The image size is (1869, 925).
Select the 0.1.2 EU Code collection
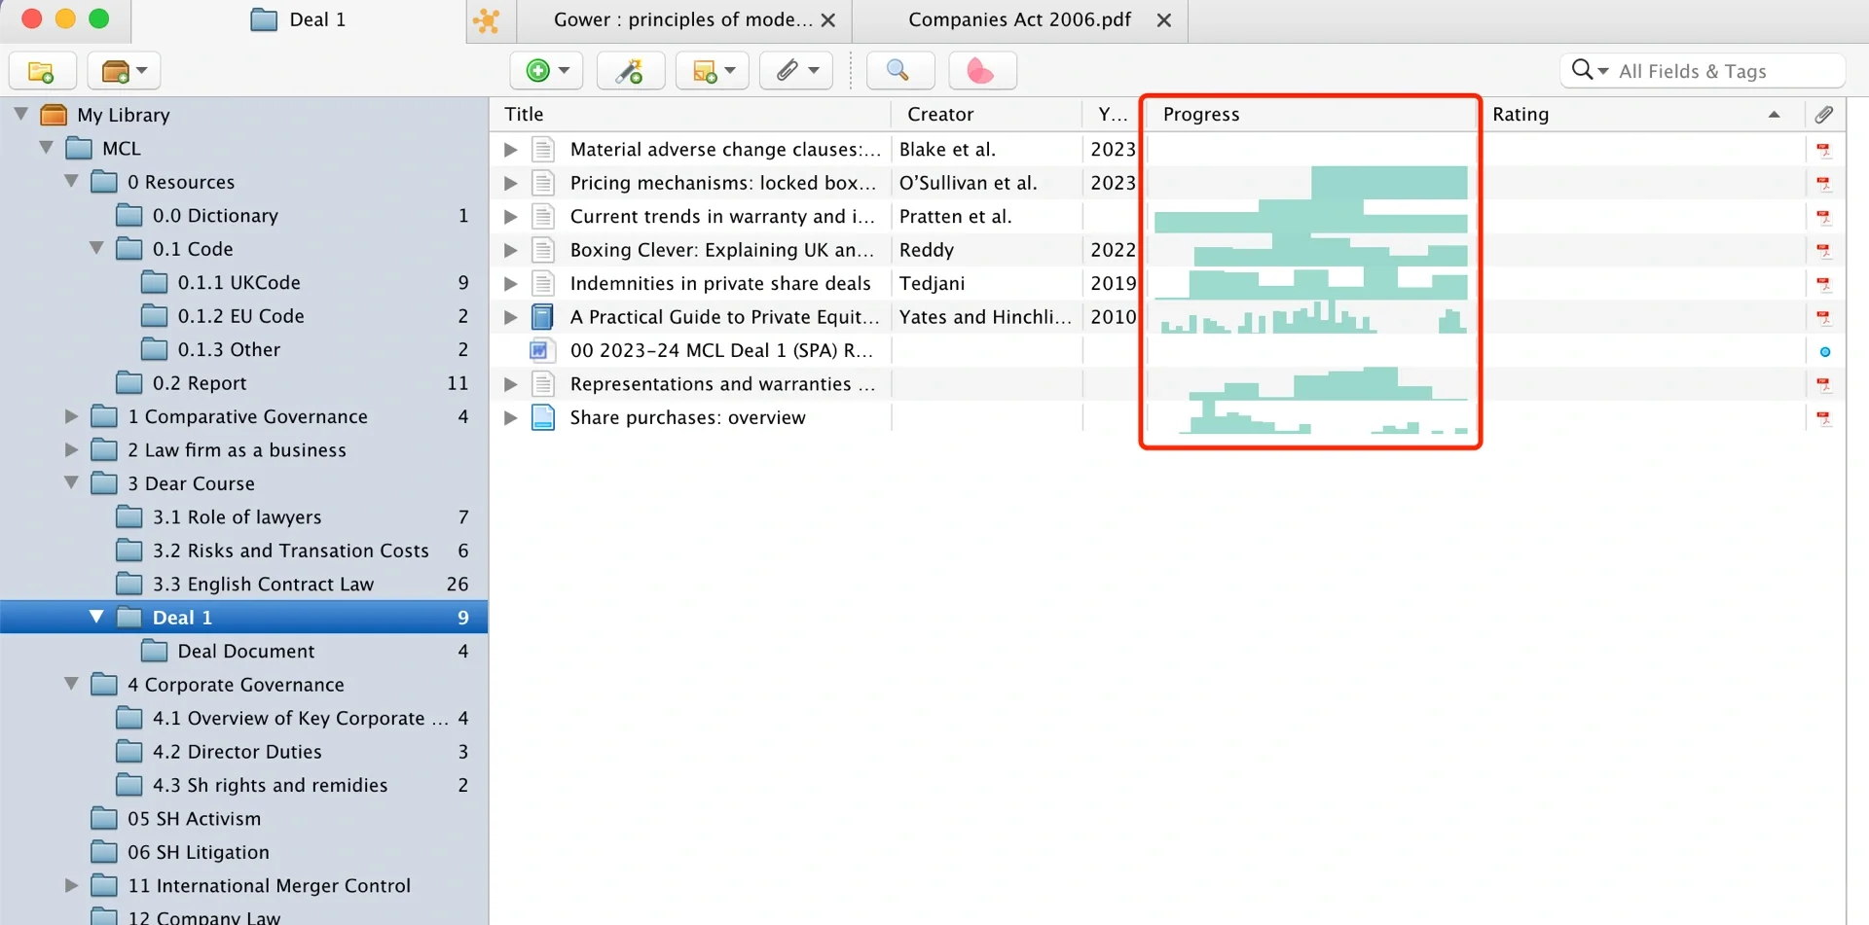coord(243,316)
